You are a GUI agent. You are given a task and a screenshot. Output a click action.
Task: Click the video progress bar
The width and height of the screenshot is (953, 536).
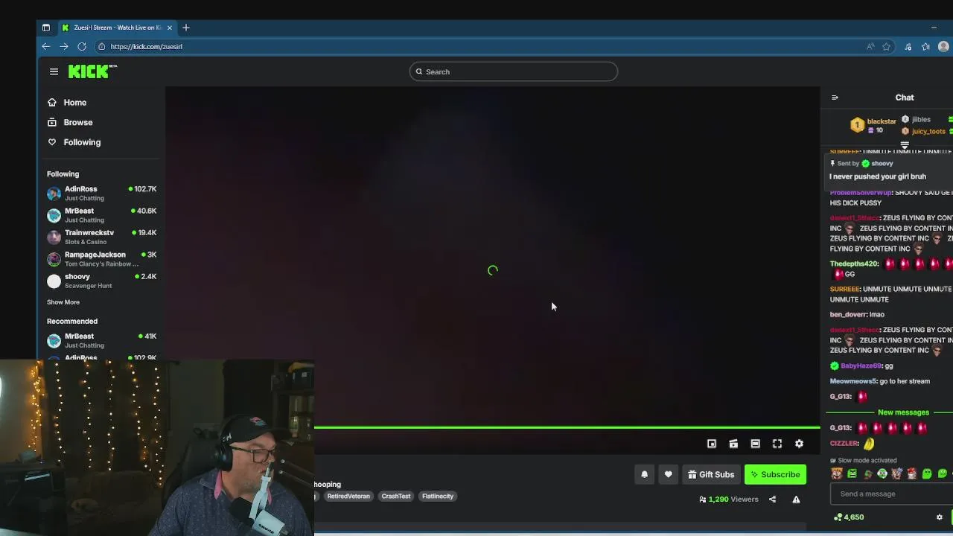[x=567, y=427]
